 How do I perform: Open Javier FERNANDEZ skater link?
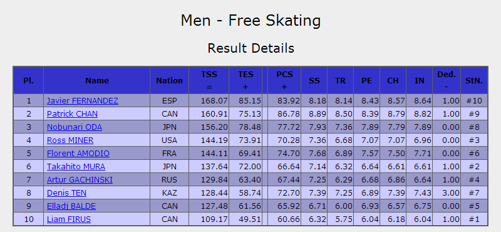(83, 101)
